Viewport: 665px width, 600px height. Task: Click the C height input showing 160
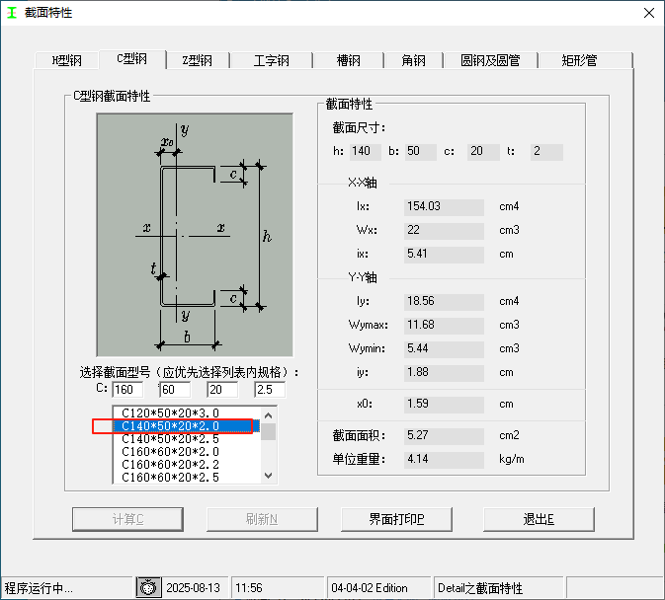(x=127, y=390)
